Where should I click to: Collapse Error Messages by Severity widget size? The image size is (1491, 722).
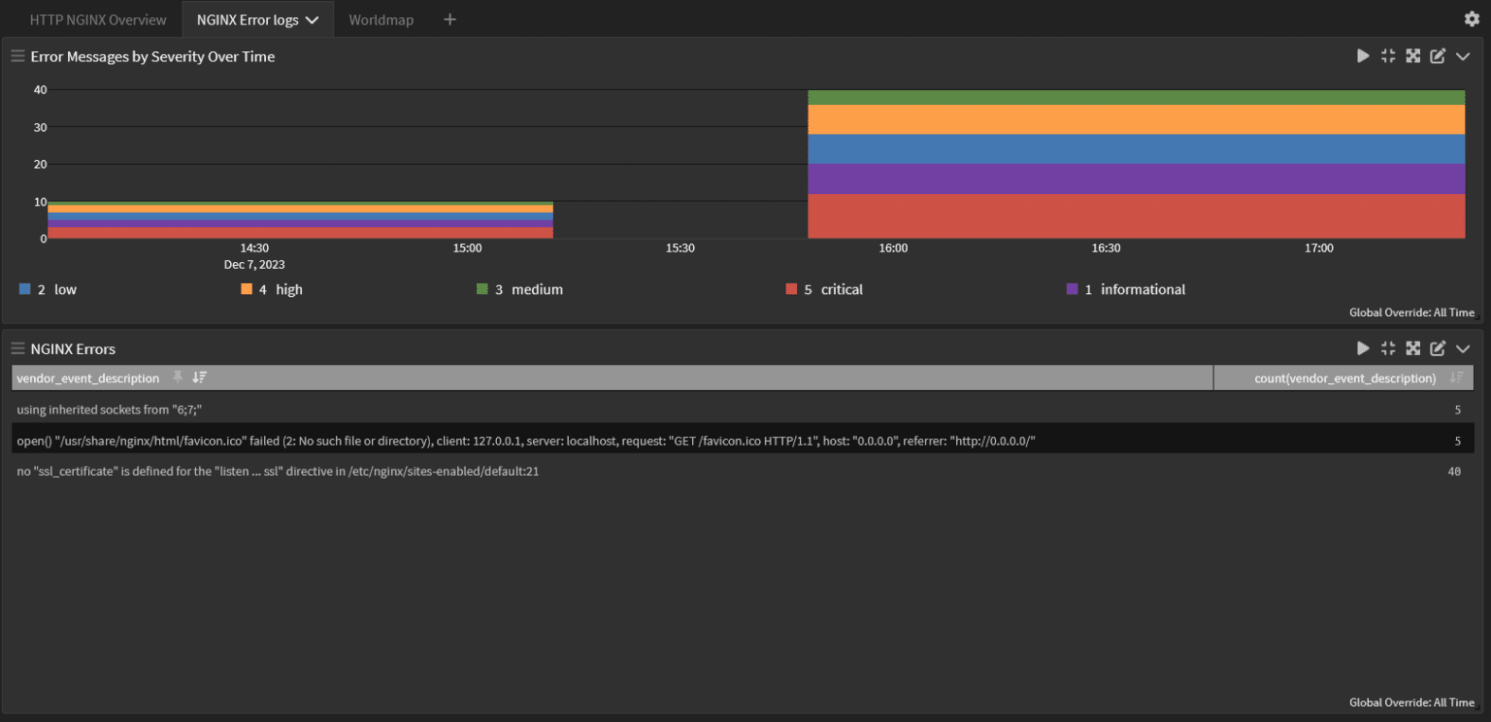(1388, 56)
